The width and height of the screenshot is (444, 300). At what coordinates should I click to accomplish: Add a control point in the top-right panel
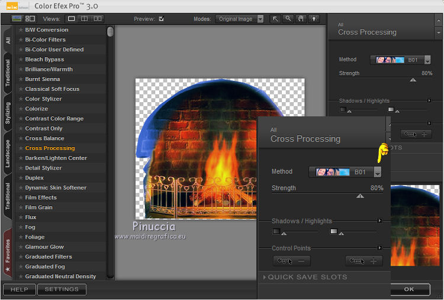416,134
